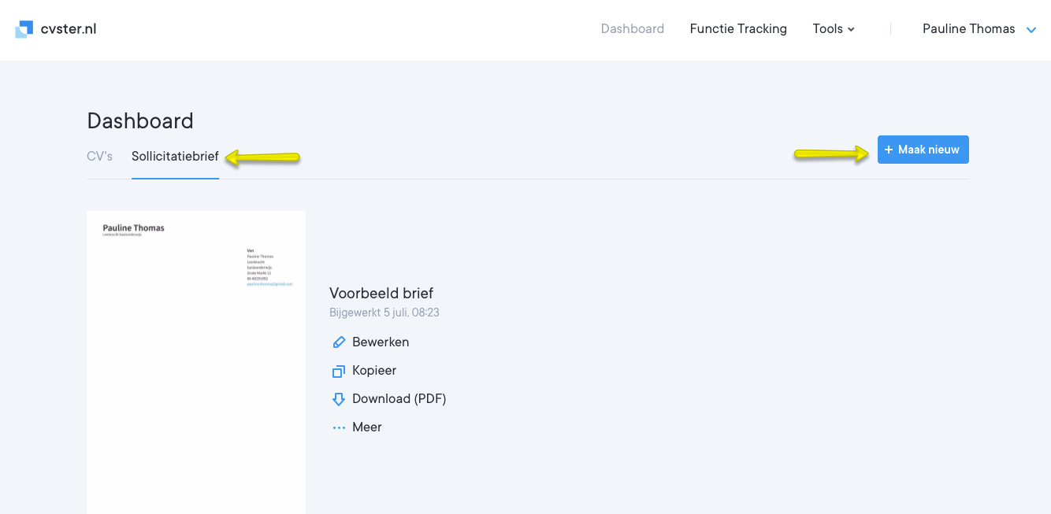The width and height of the screenshot is (1051, 514).
Task: Open the Voorbeeld brief title
Action: [x=381, y=293]
